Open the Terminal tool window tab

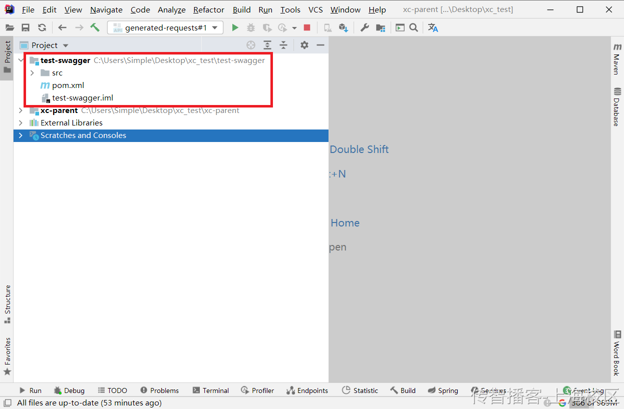click(210, 390)
